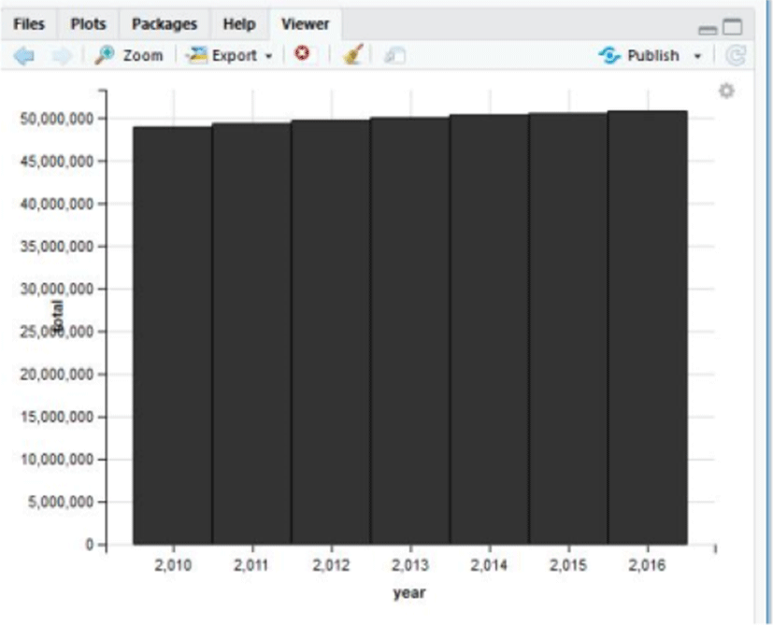Go forward with the right arrow icon

click(x=62, y=55)
